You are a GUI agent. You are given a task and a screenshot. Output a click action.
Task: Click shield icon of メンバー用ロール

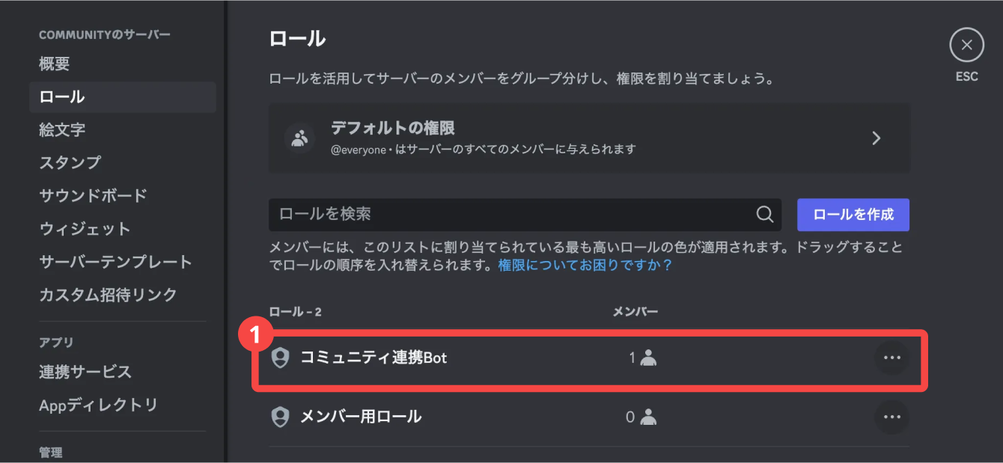(x=280, y=417)
